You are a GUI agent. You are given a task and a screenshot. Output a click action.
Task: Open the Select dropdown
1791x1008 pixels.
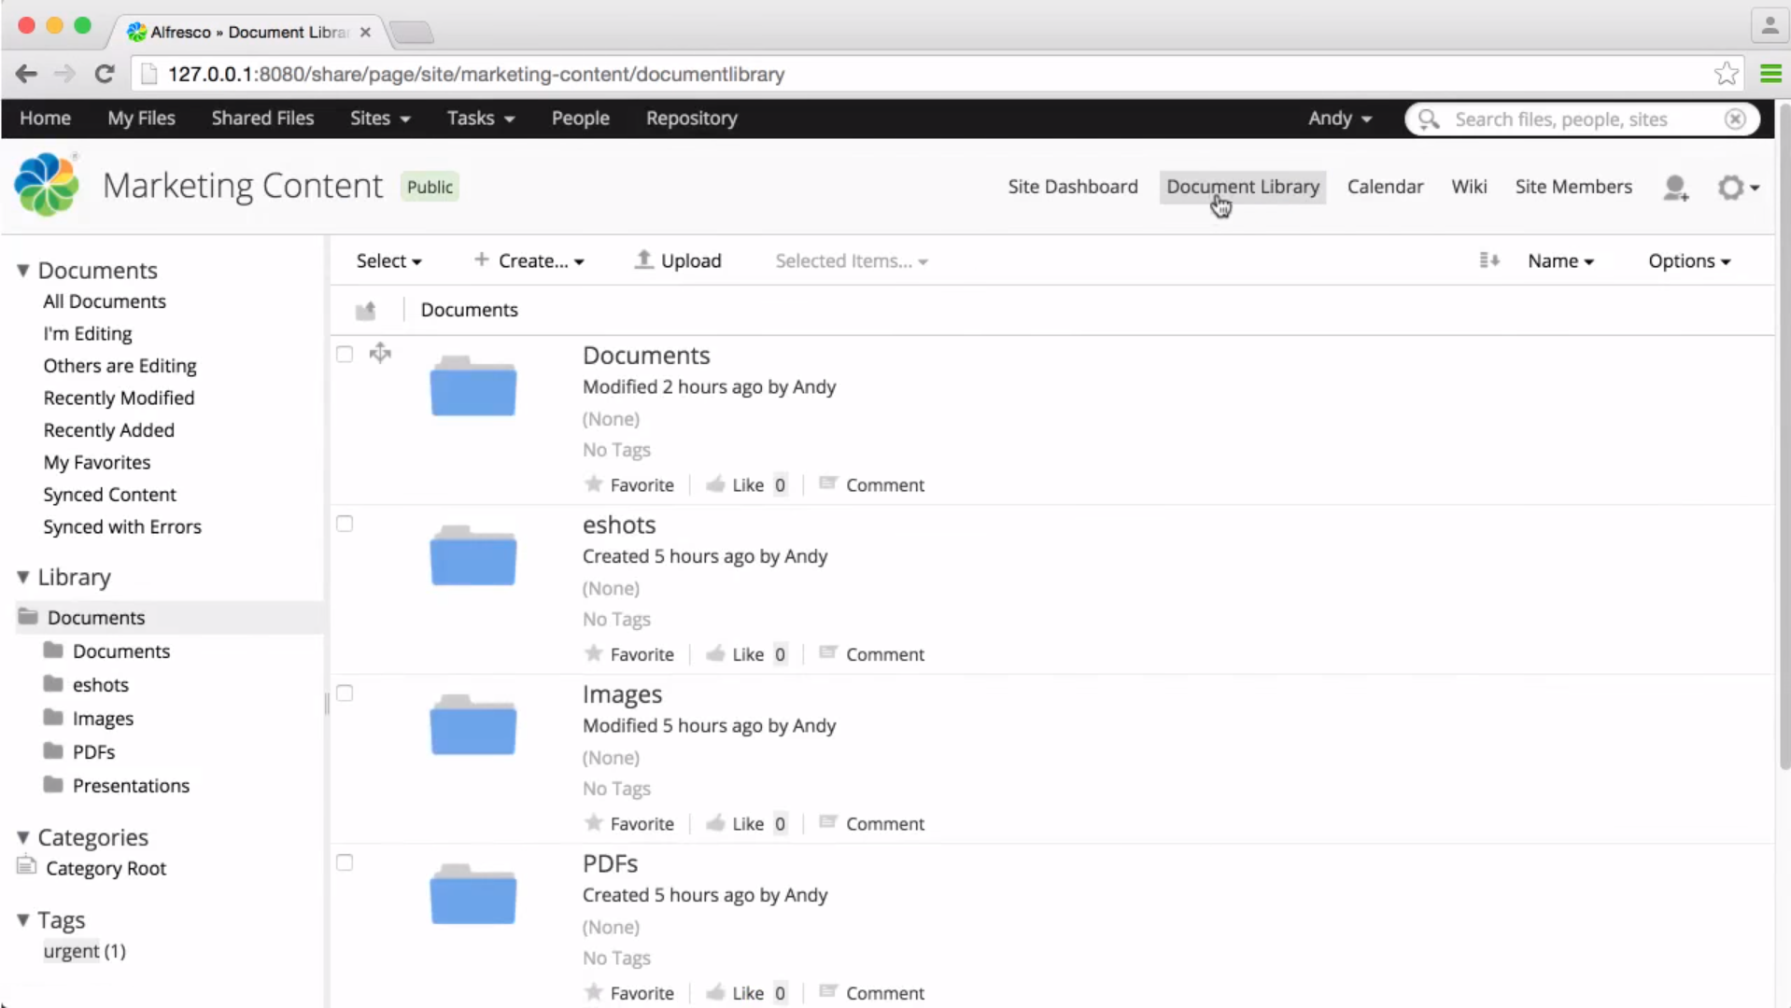click(388, 260)
